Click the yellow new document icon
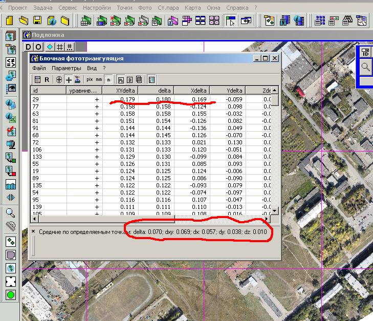The image size is (373, 321). coord(10,20)
